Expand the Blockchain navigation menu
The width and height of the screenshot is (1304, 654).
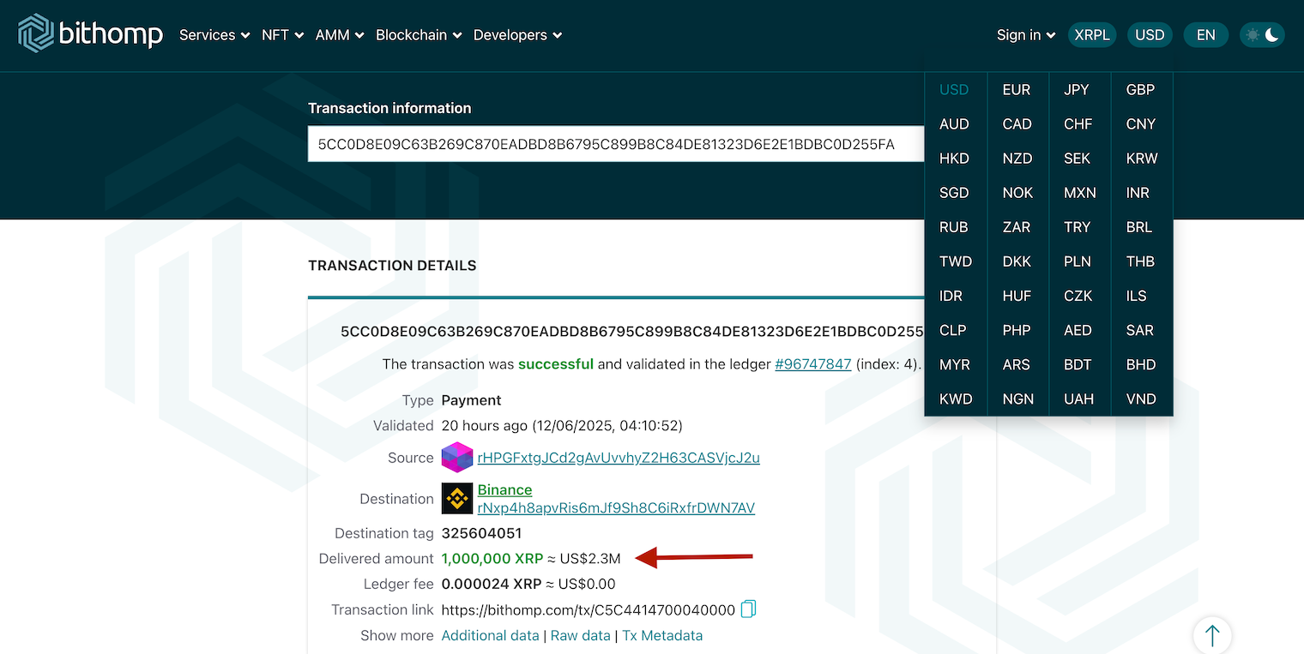click(419, 35)
